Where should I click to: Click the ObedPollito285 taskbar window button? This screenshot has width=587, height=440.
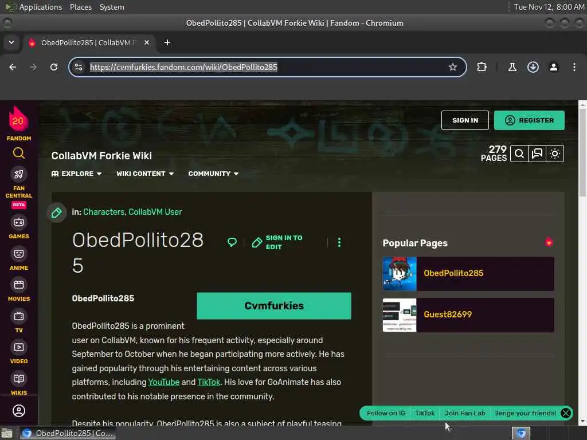pyautogui.click(x=68, y=433)
